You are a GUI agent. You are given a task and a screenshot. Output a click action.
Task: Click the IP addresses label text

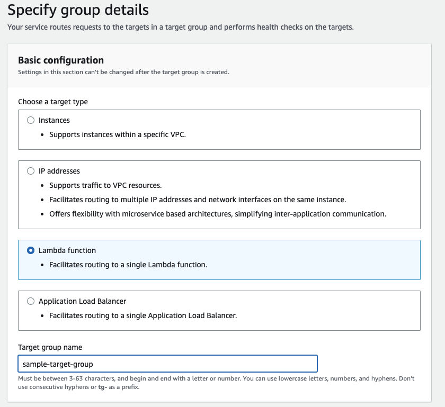58,171
